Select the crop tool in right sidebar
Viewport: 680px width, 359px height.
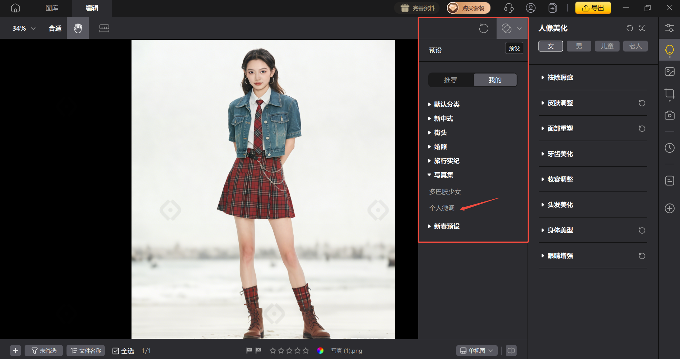pyautogui.click(x=669, y=93)
